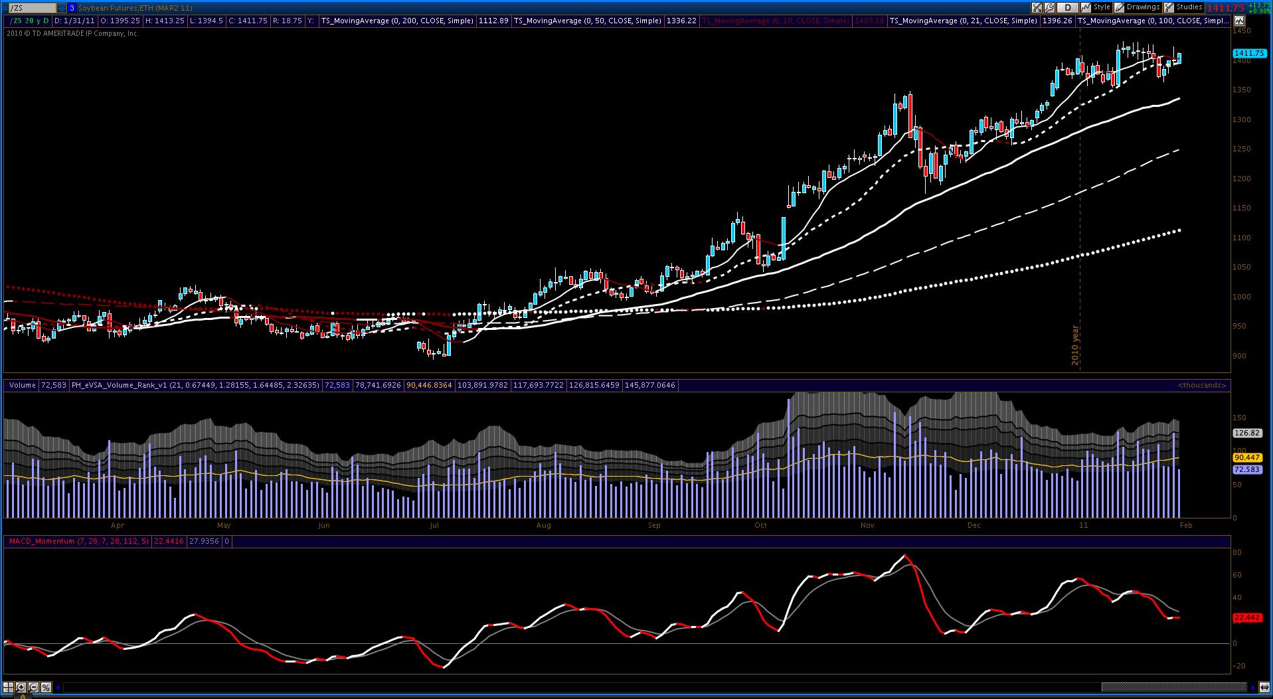Click the 72.583 volume axis bubble

1247,469
